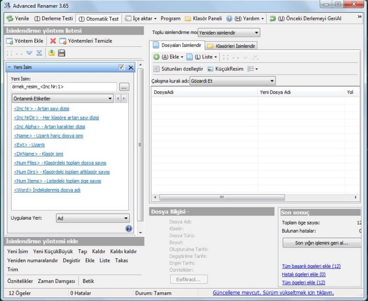Add the Kalıbı kaldır method
Viewport: 368px width, 301px height.
(x=123, y=252)
